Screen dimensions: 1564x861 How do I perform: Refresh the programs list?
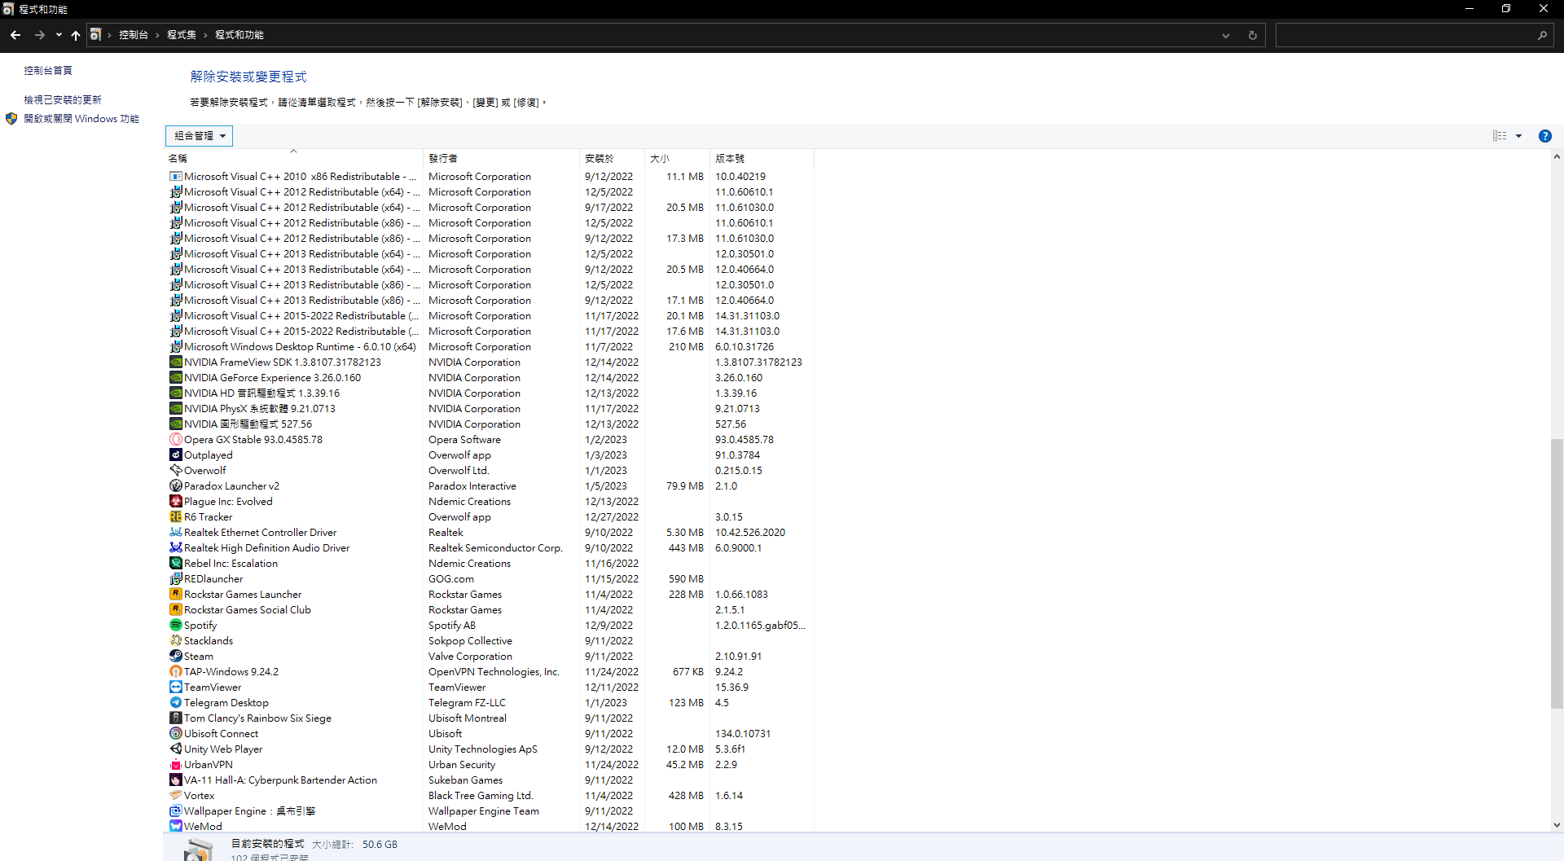pyautogui.click(x=1253, y=35)
